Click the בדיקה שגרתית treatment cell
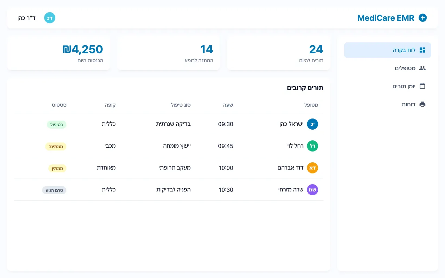The image size is (445, 278). (173, 124)
